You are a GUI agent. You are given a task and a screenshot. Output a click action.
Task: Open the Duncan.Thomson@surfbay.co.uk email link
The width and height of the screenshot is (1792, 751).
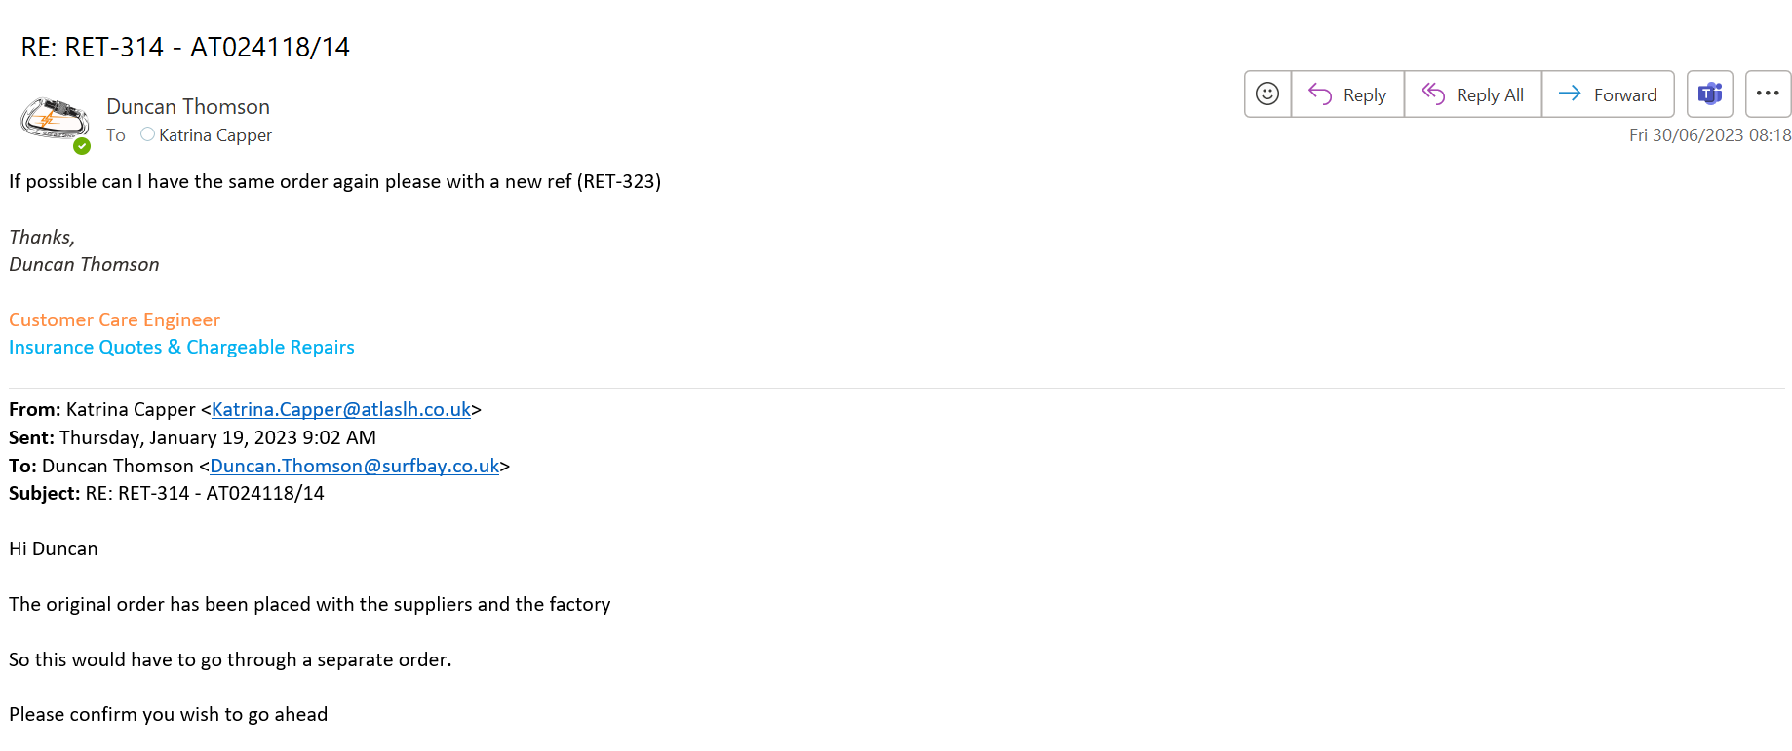point(354,467)
